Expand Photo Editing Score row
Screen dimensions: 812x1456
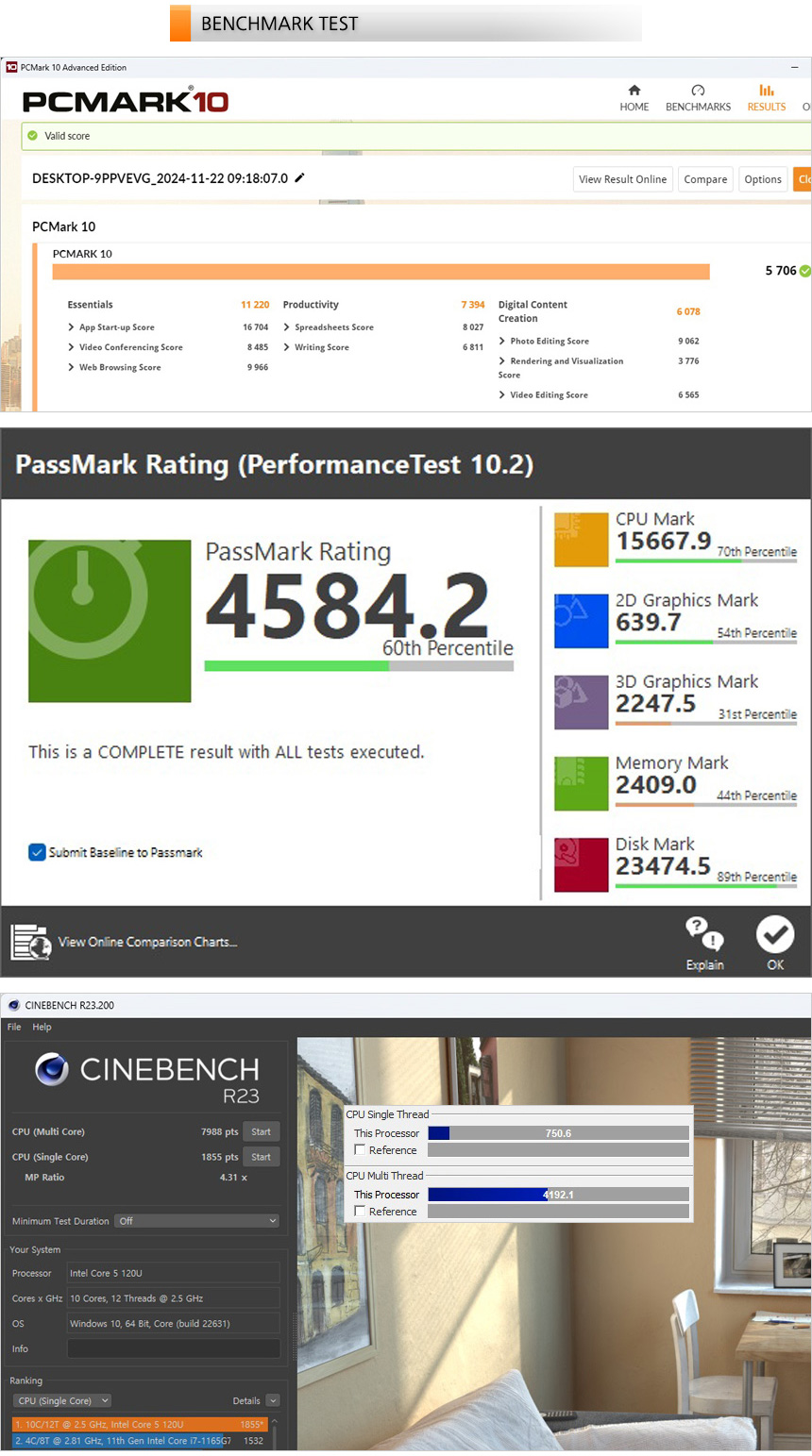(x=502, y=341)
